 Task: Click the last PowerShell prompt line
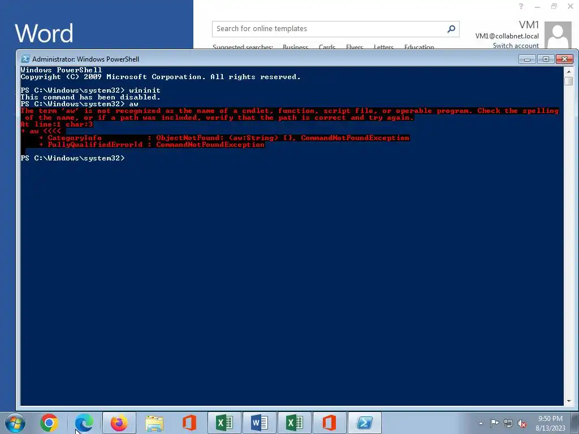pyautogui.click(x=73, y=158)
